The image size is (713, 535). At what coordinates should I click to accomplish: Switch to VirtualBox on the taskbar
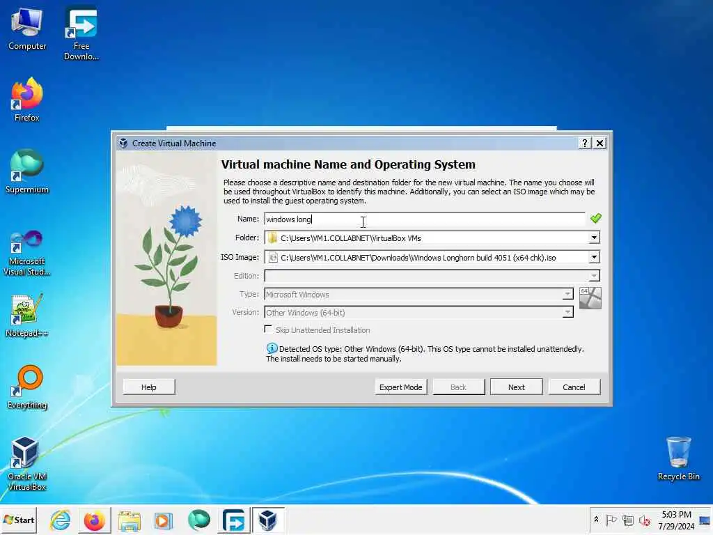click(268, 520)
